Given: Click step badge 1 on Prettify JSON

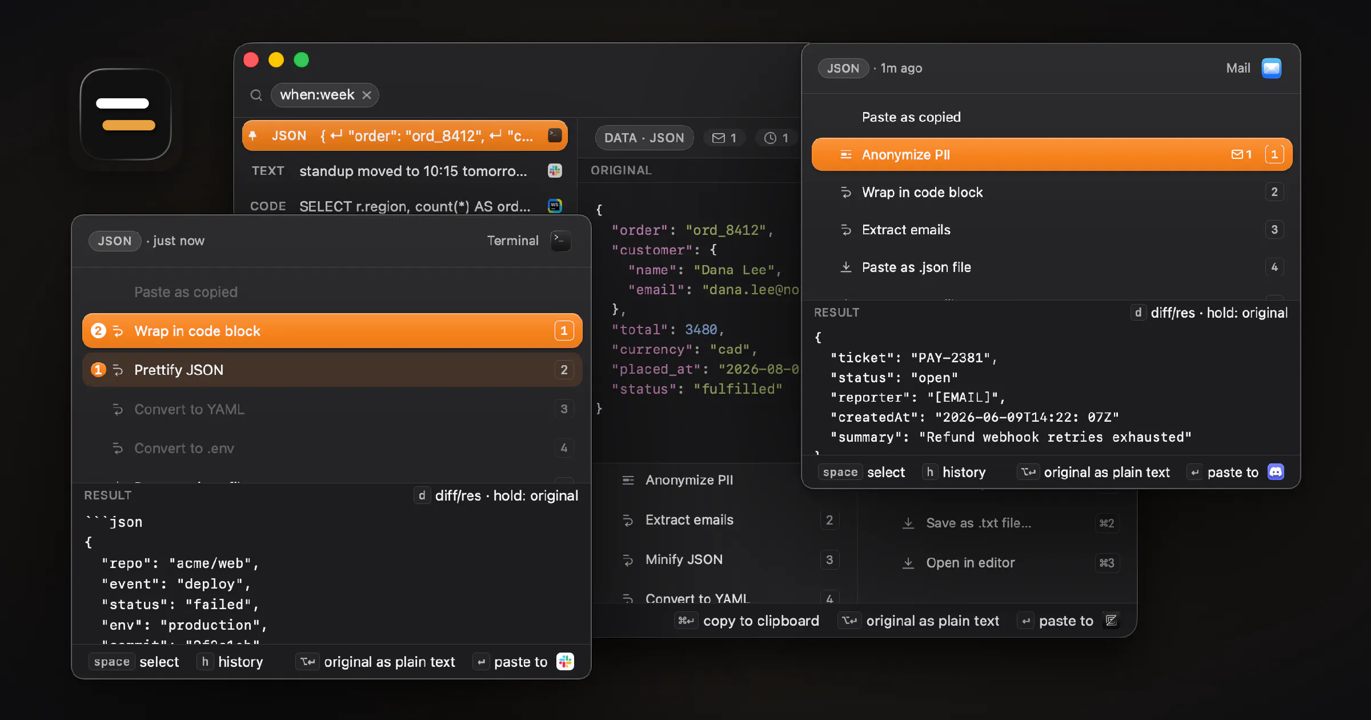Looking at the screenshot, I should tap(98, 370).
